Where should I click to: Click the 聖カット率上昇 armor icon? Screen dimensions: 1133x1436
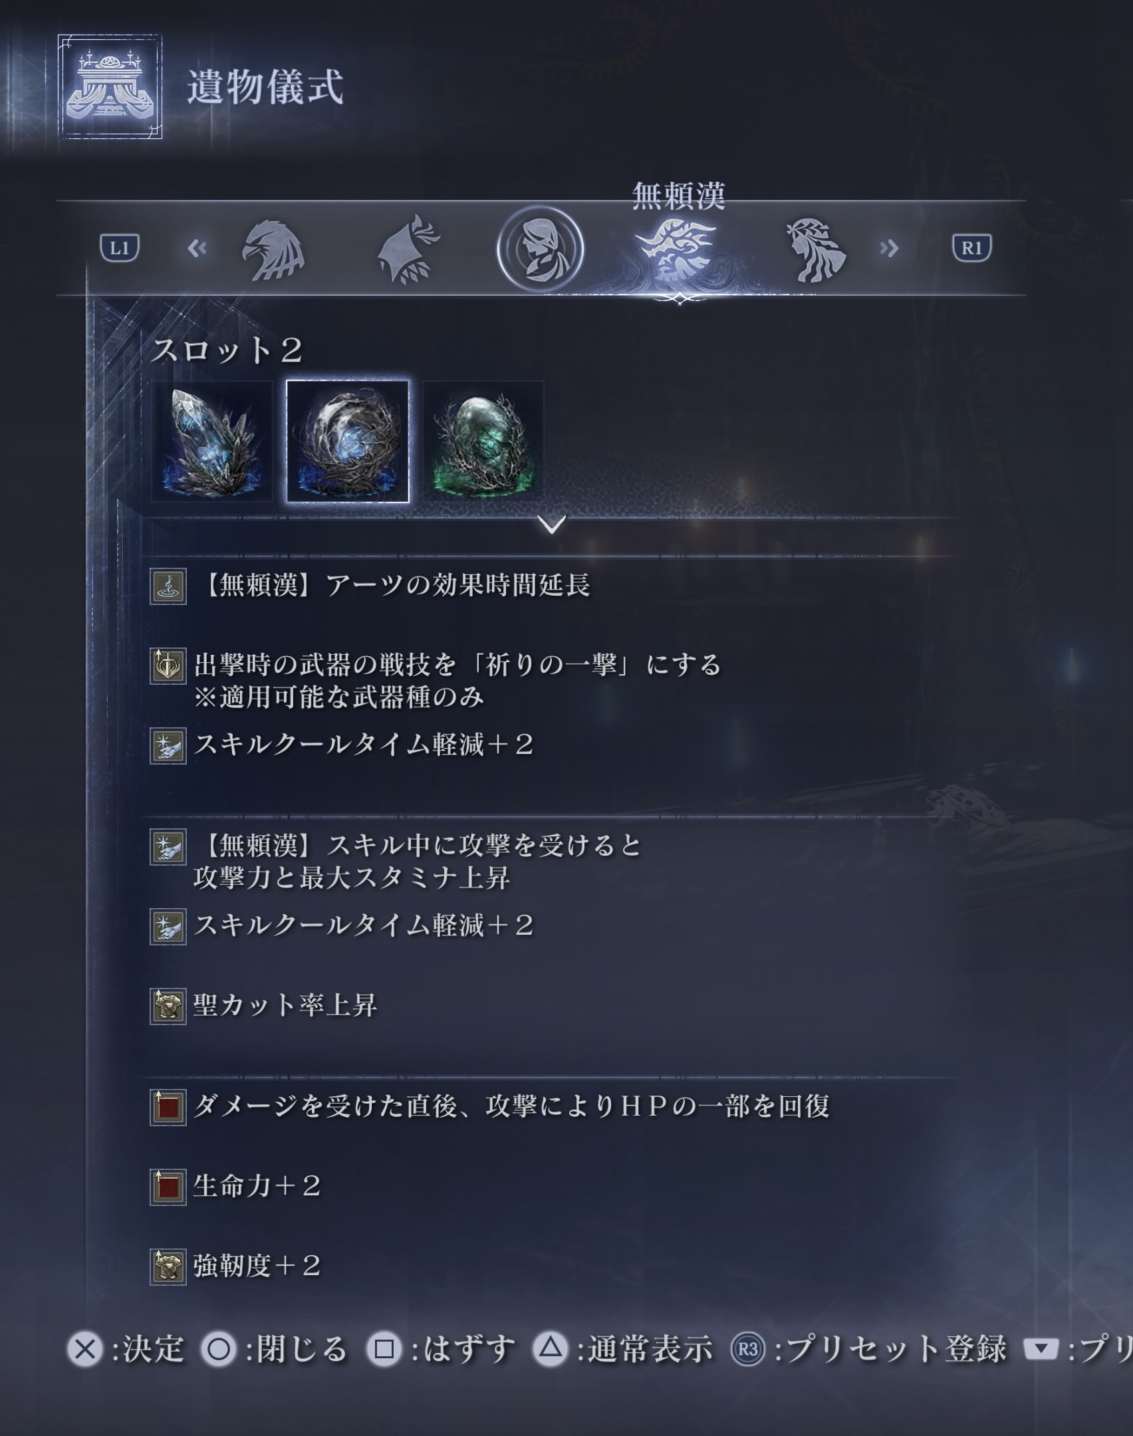coord(168,1007)
